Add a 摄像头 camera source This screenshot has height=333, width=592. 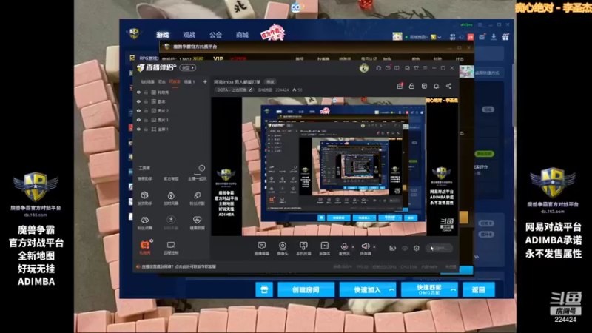[x=283, y=249]
